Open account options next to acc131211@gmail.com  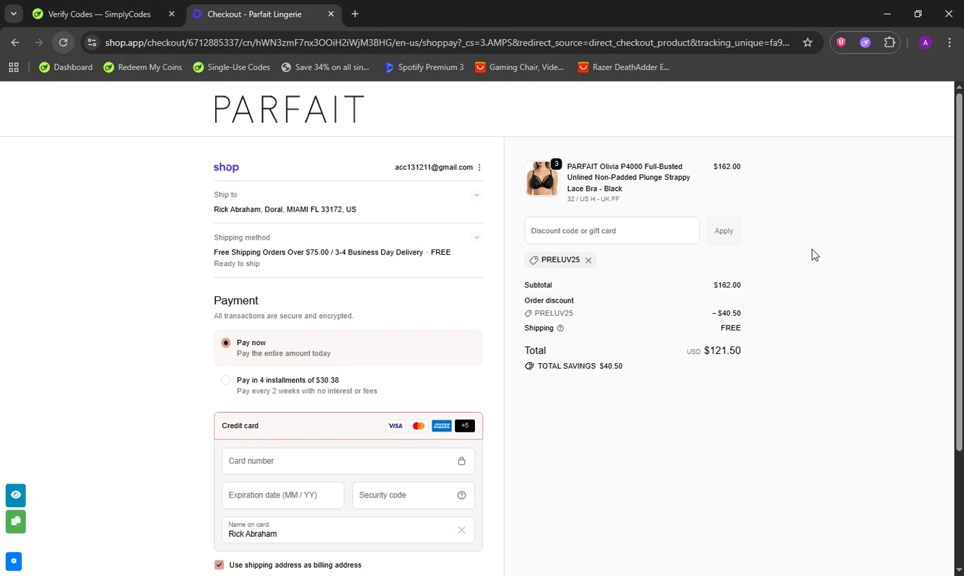(x=479, y=167)
